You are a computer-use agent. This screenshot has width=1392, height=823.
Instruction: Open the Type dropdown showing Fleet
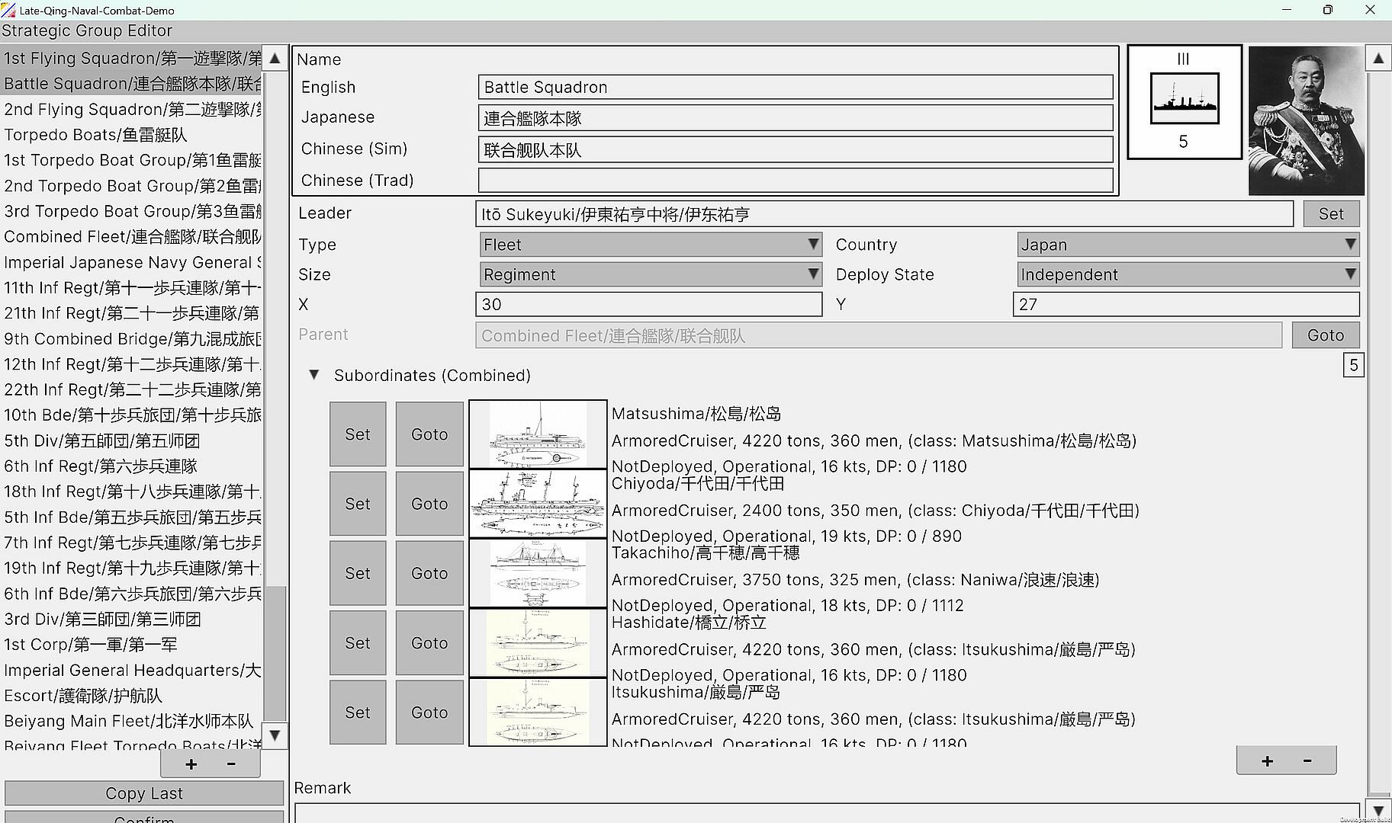click(x=651, y=245)
